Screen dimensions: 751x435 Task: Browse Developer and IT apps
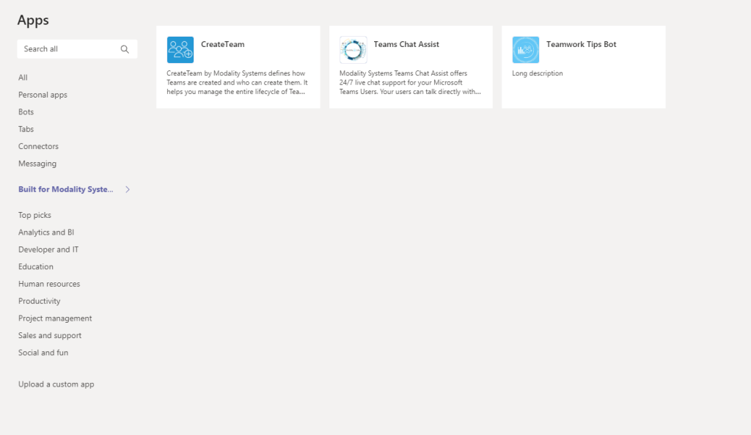pyautogui.click(x=48, y=249)
